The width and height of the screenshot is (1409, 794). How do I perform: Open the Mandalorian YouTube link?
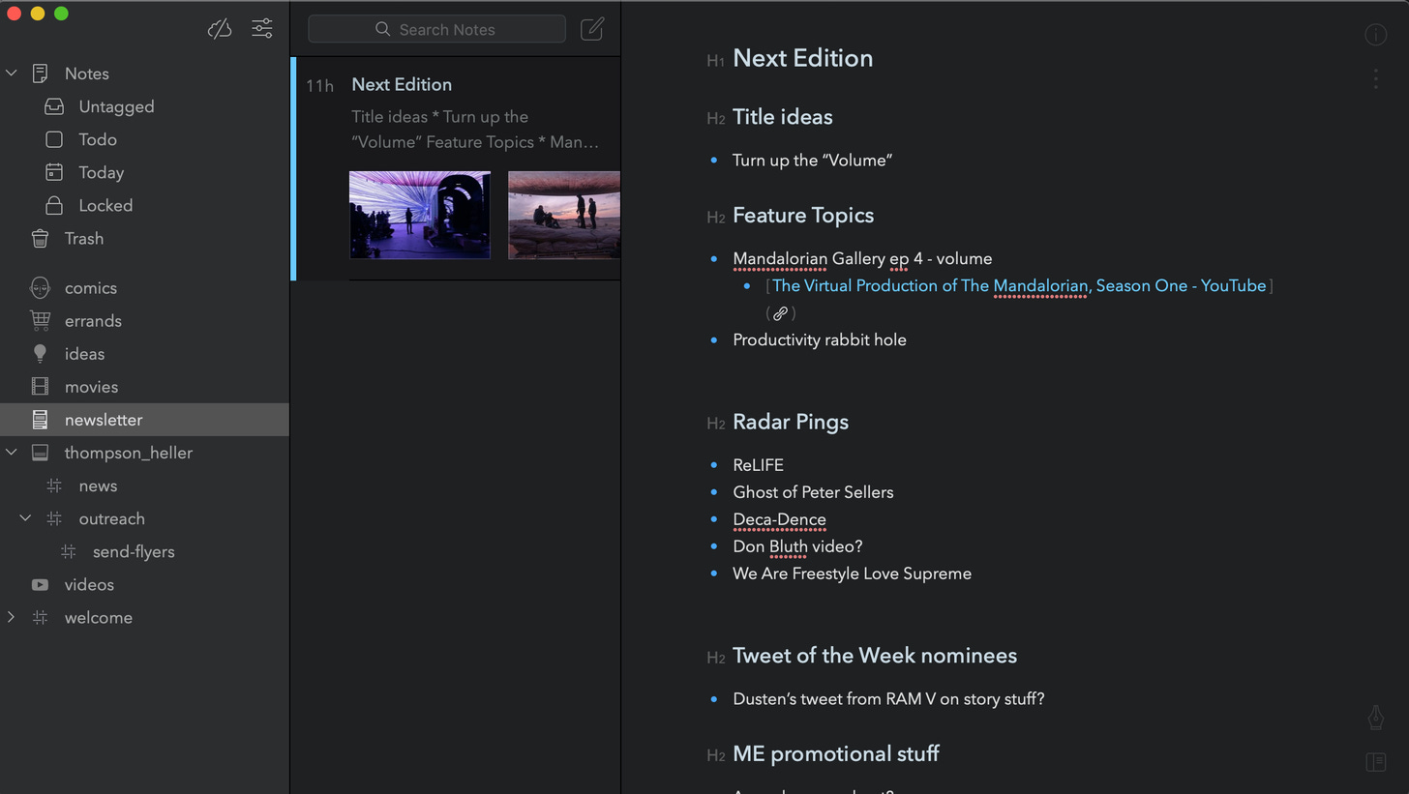coord(1019,285)
